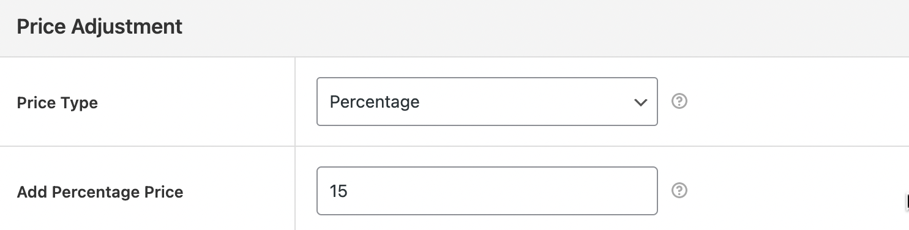Click the chevron arrow in Percentage dropdown
The height and width of the screenshot is (230, 909).
[640, 102]
